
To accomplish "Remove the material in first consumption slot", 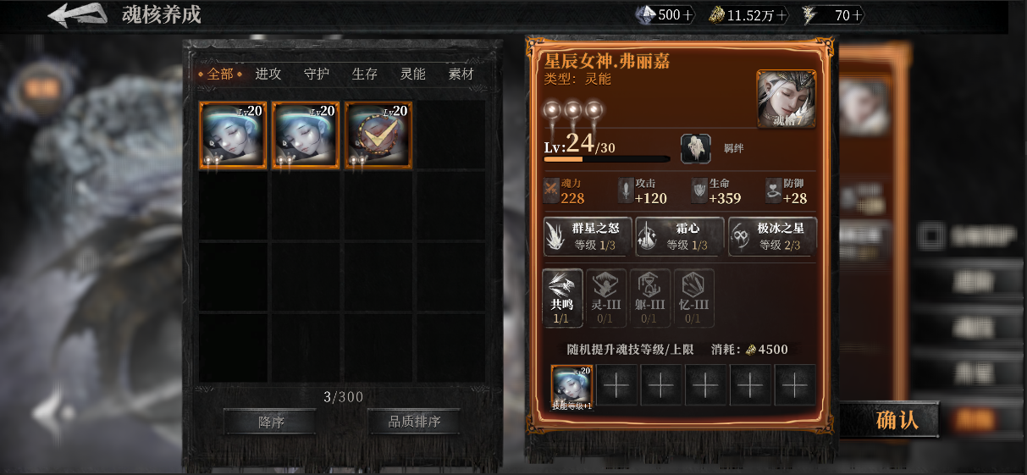I will pyautogui.click(x=572, y=387).
